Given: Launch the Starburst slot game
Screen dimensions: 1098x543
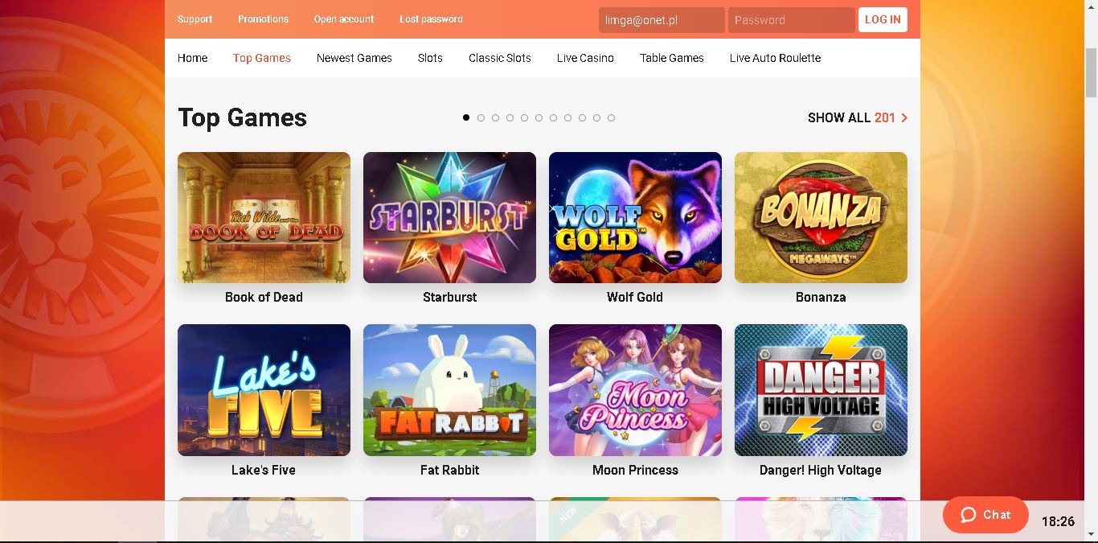Looking at the screenshot, I should [449, 217].
